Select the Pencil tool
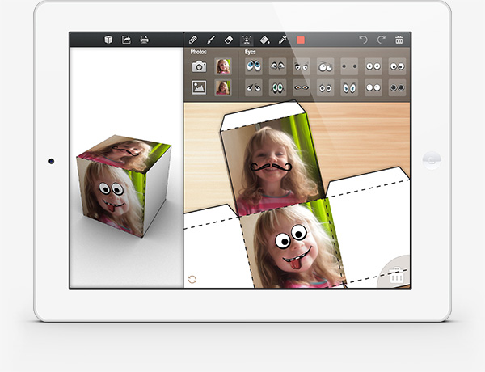The height and width of the screenshot is (372, 485). (192, 39)
